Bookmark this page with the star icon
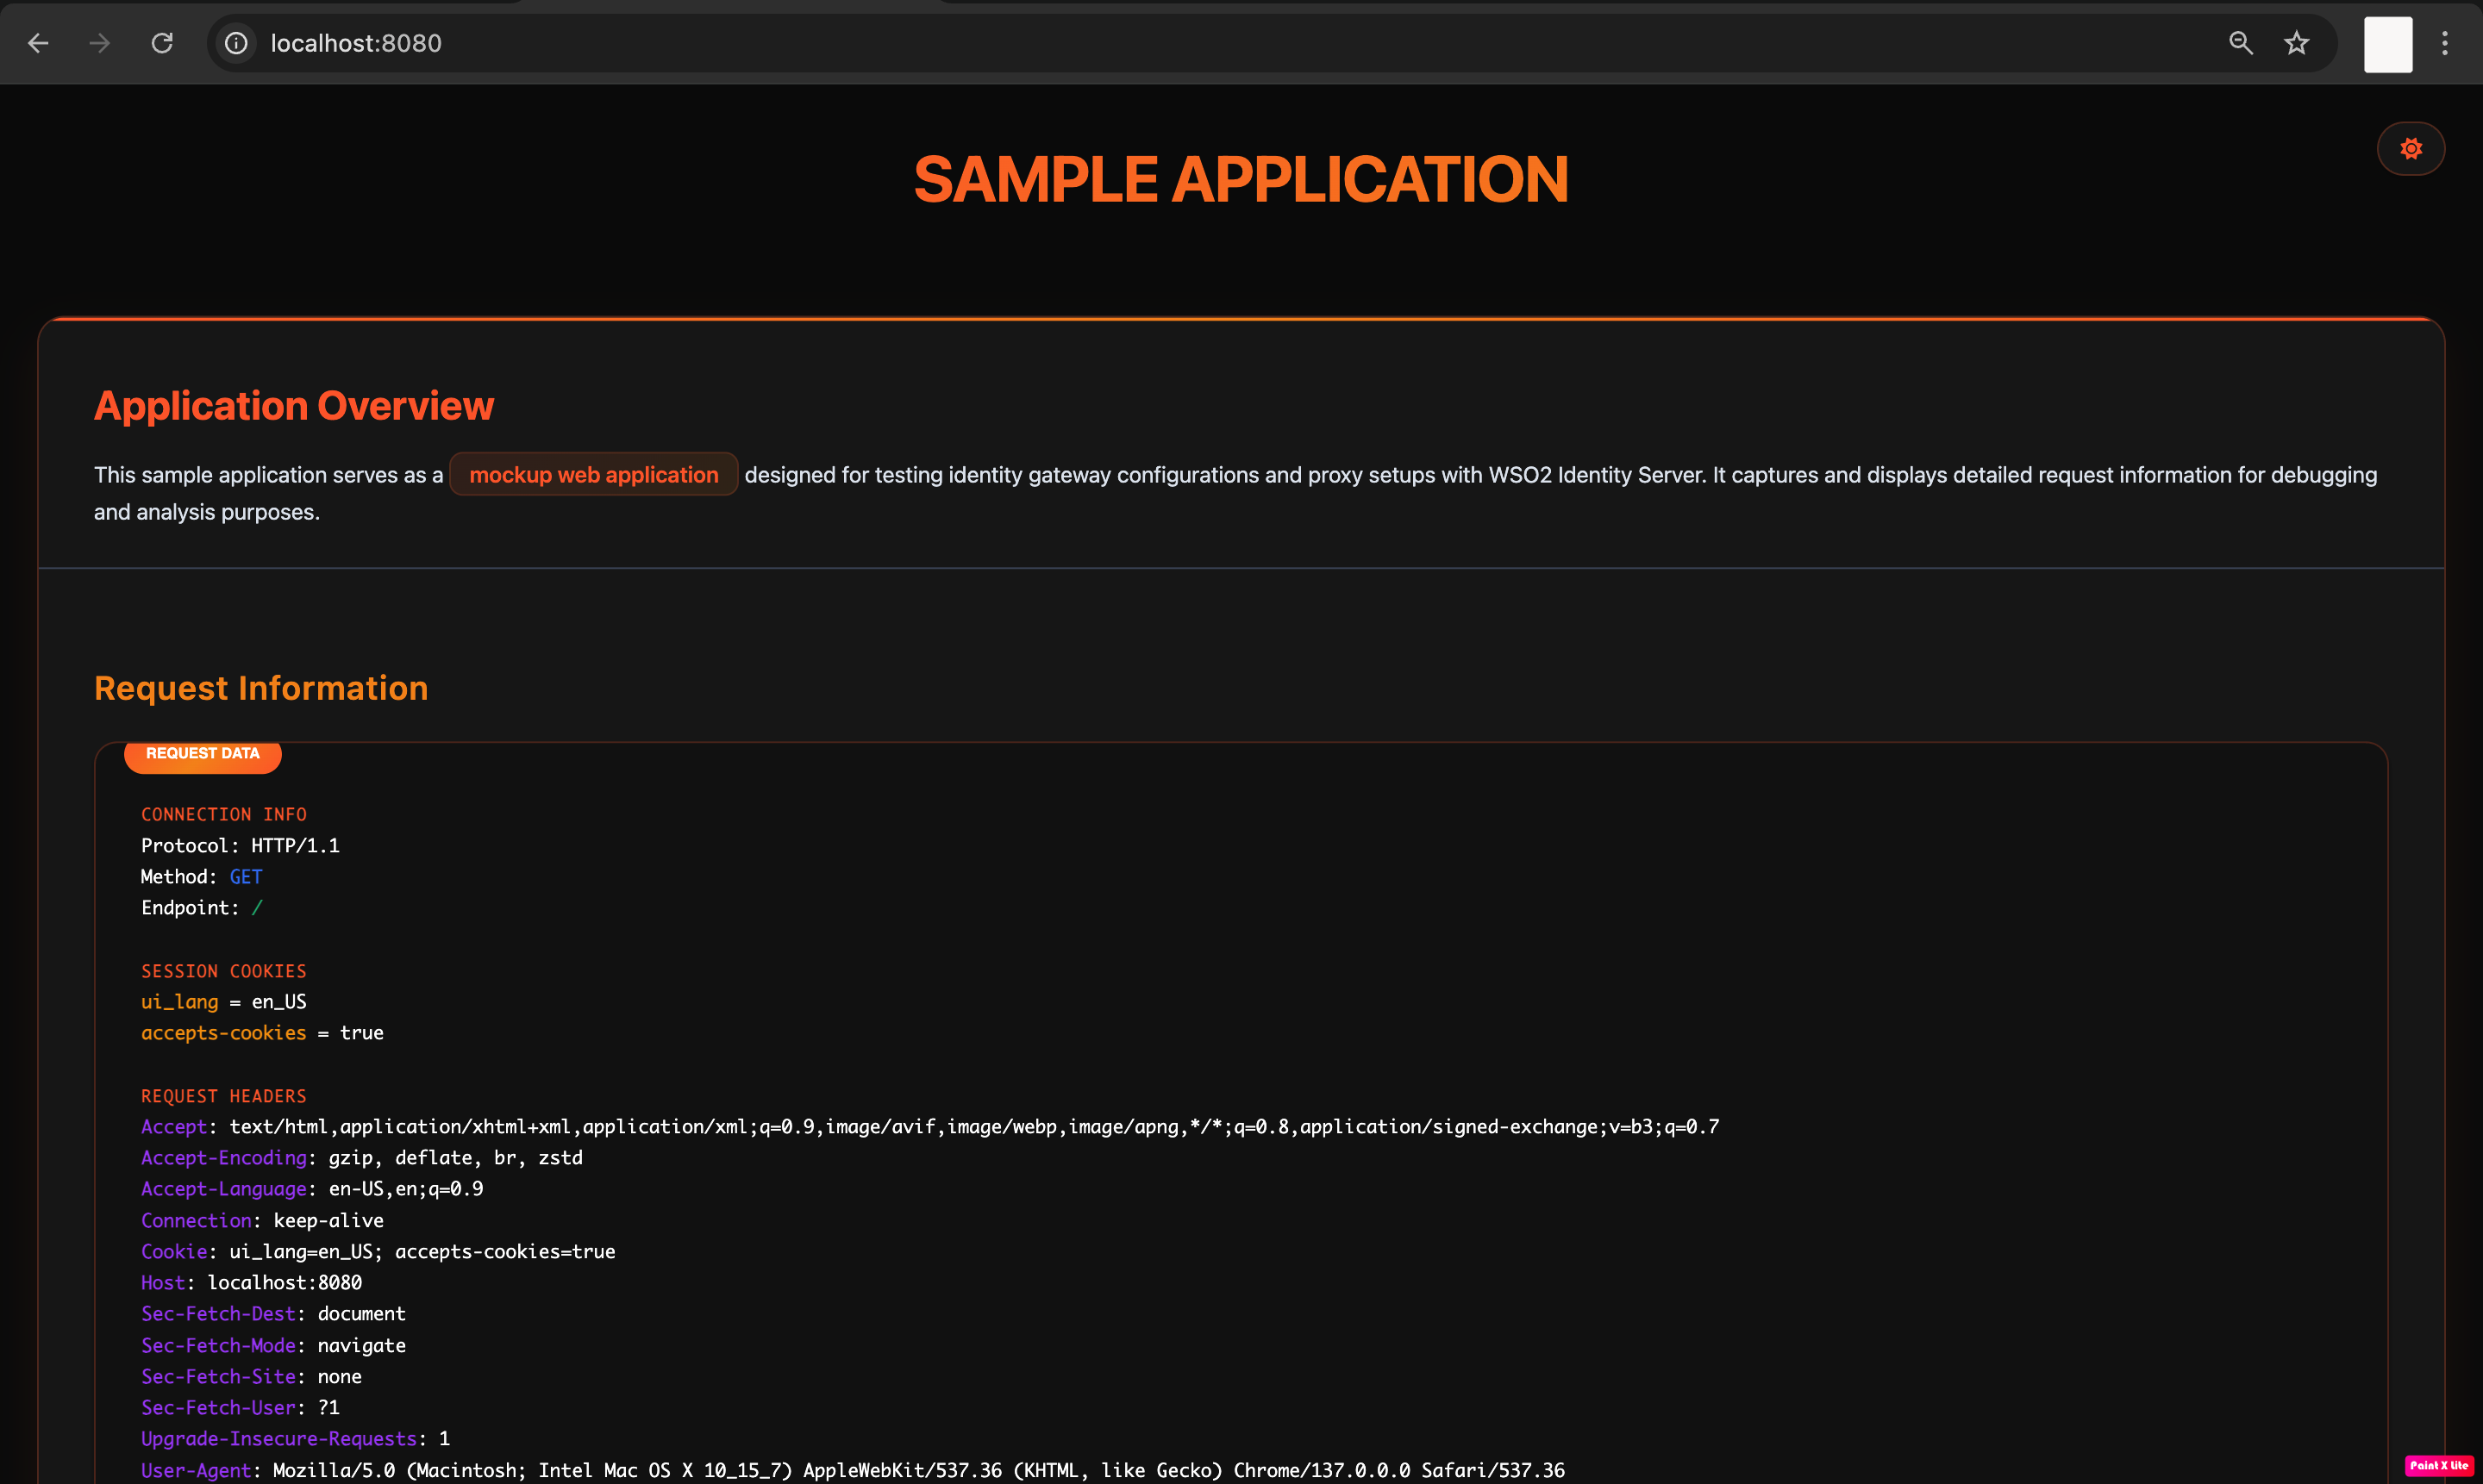The image size is (2483, 1484). [x=2297, y=43]
